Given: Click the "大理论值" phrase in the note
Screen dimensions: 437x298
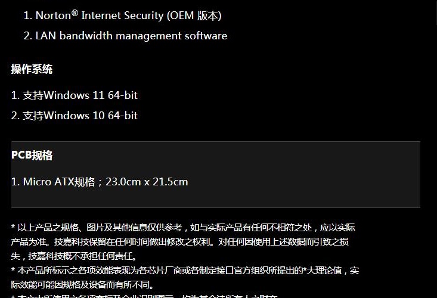Looking at the screenshot, I should click(x=324, y=271).
